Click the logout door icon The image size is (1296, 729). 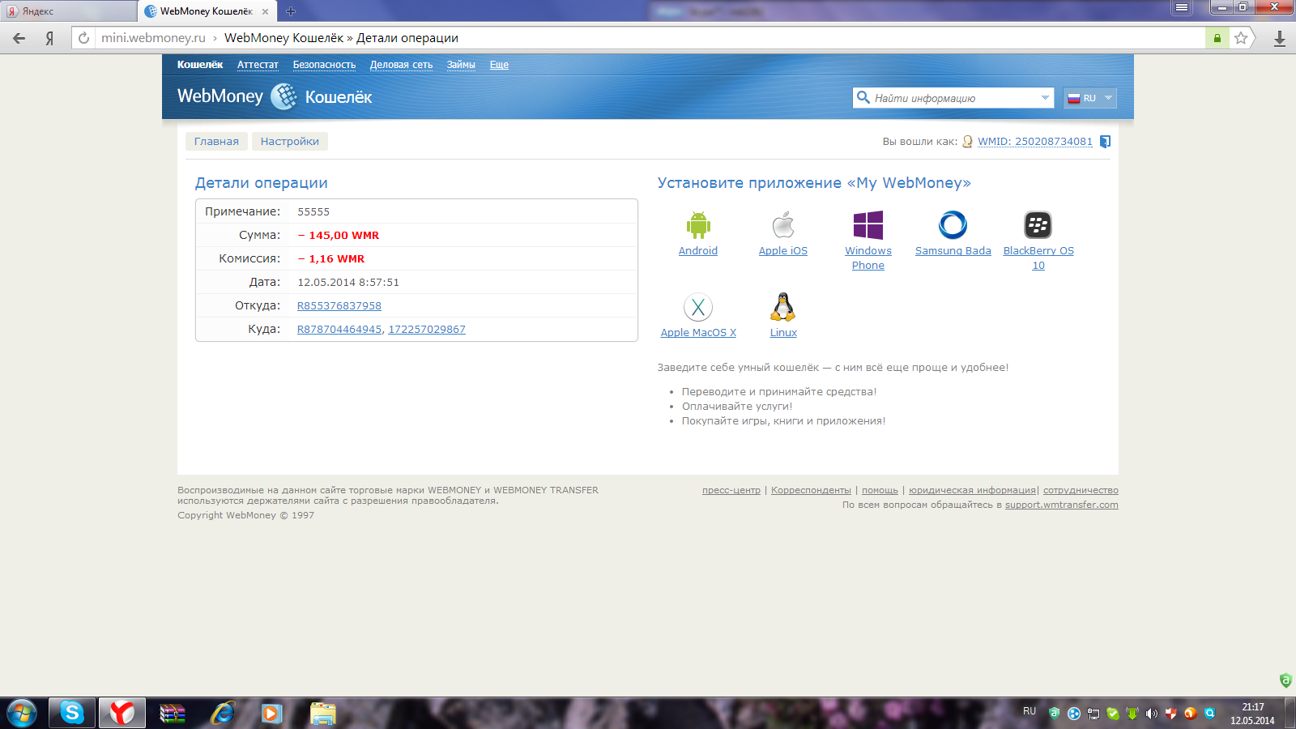pyautogui.click(x=1105, y=142)
